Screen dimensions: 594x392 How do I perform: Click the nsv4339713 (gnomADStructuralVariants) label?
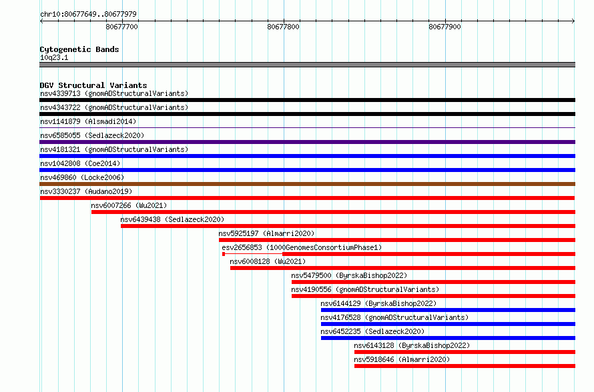click(114, 93)
